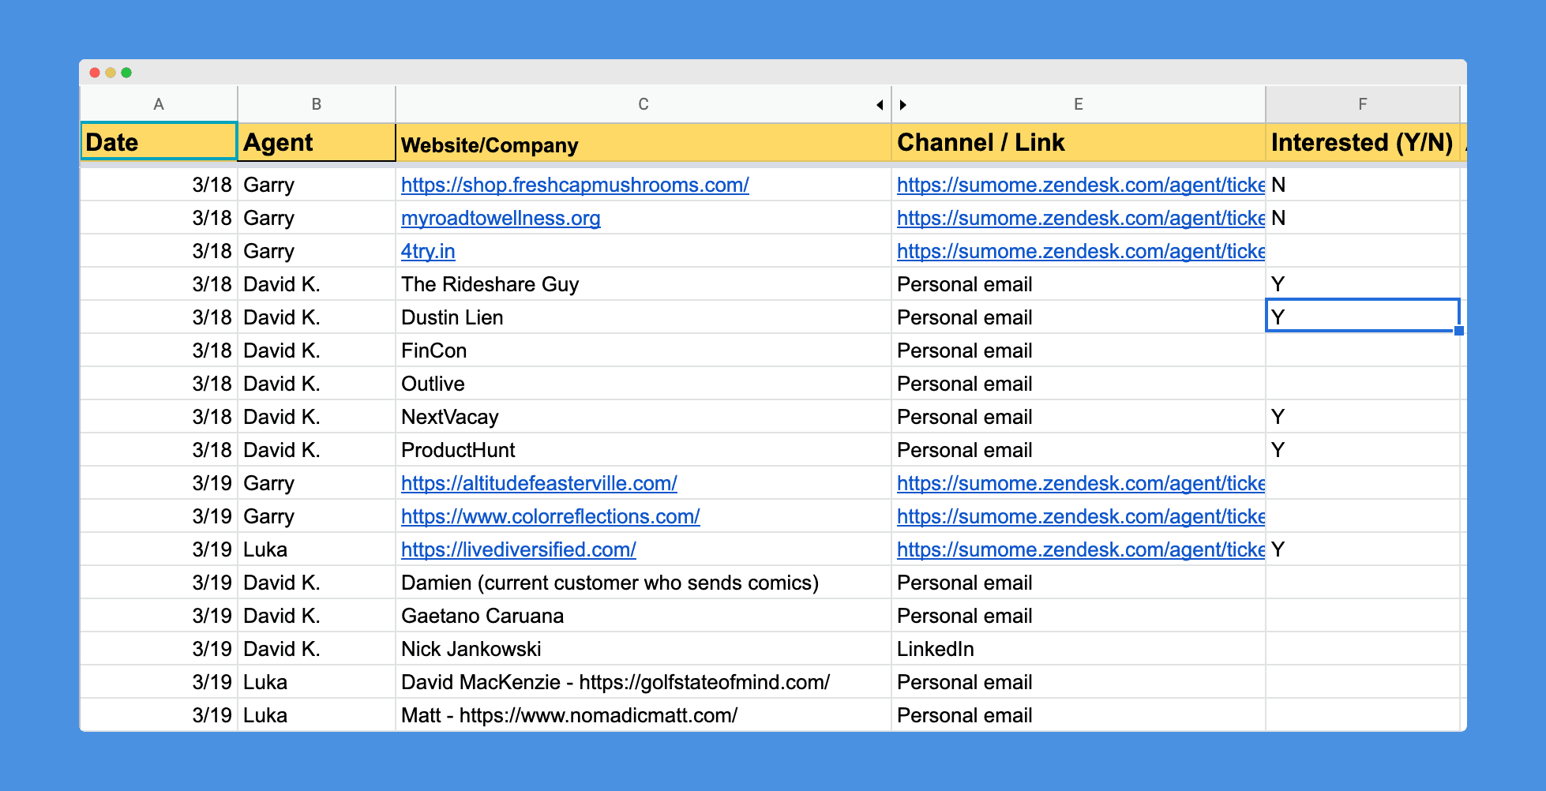The height and width of the screenshot is (791, 1546).
Task: Select the Nick Jankowski cell
Action: click(x=644, y=649)
